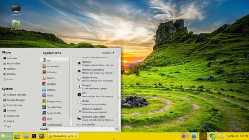Image resolution: width=249 pixels, height=140 pixels.
Task: Launch OBS
Action: (x=96, y=94)
